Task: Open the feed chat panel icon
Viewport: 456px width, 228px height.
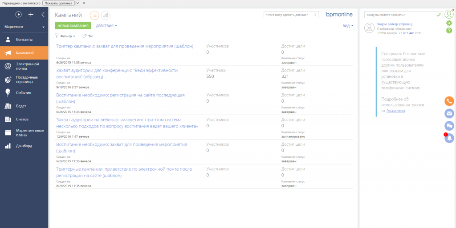Action: pos(449,126)
